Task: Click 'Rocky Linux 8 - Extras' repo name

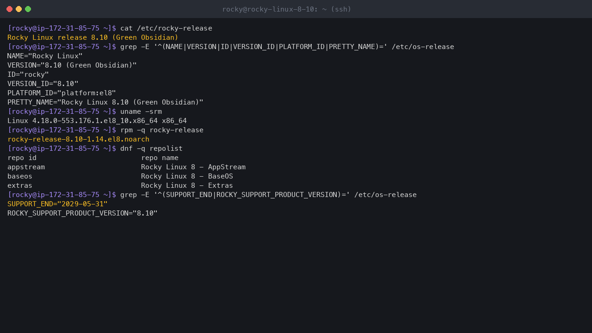Action: tap(187, 185)
